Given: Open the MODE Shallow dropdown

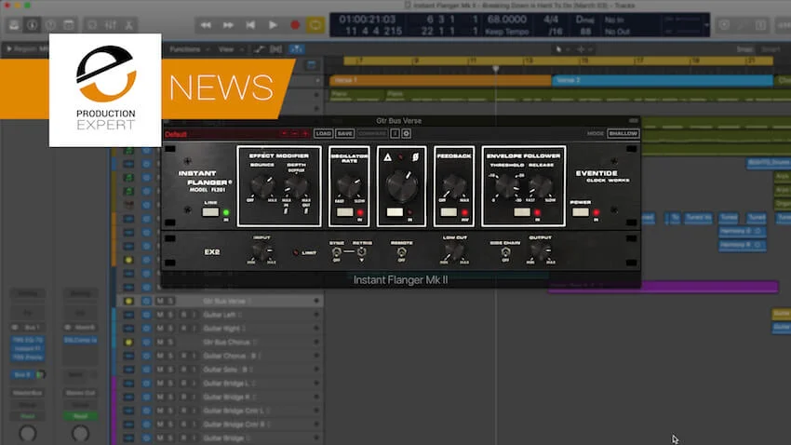Looking at the screenshot, I should click(623, 134).
